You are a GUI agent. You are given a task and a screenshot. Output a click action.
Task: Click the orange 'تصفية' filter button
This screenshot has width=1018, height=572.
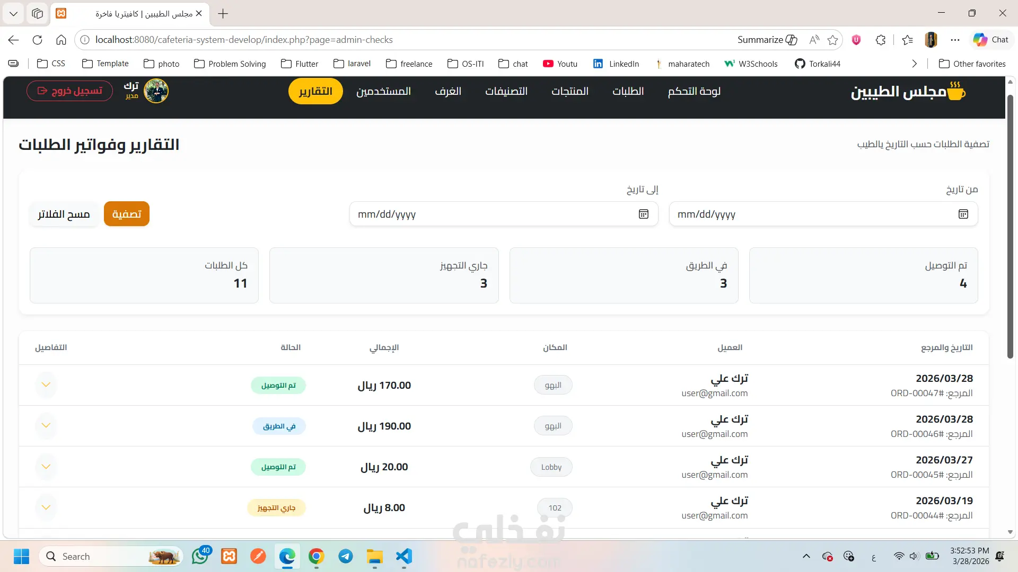[127, 214]
